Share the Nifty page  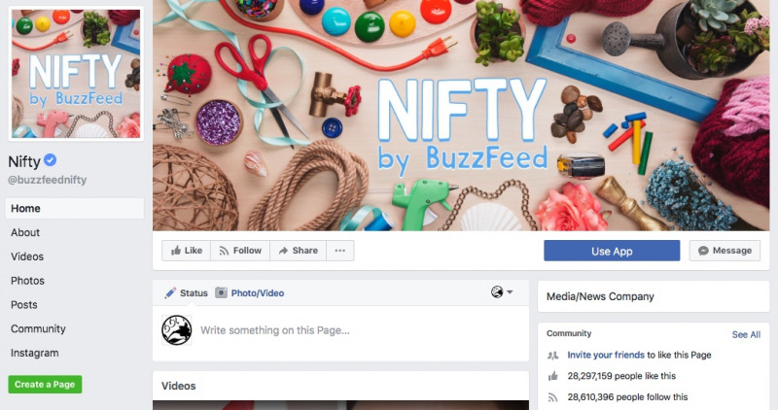point(298,251)
